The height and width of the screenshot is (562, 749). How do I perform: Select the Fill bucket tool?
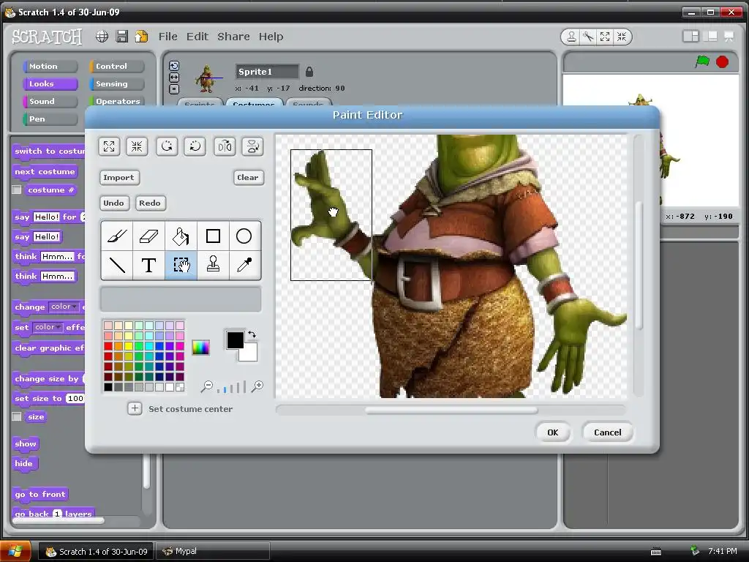coord(181,236)
